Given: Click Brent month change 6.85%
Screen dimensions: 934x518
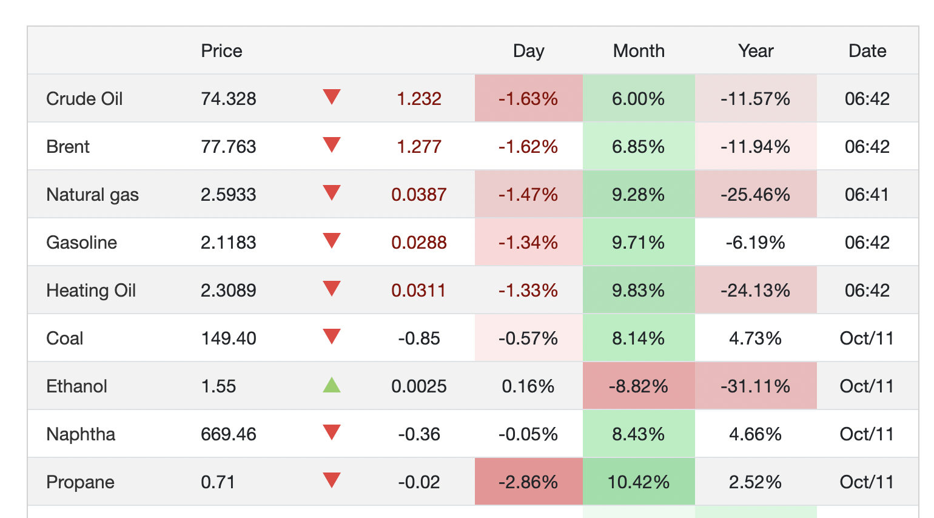Looking at the screenshot, I should (x=639, y=146).
